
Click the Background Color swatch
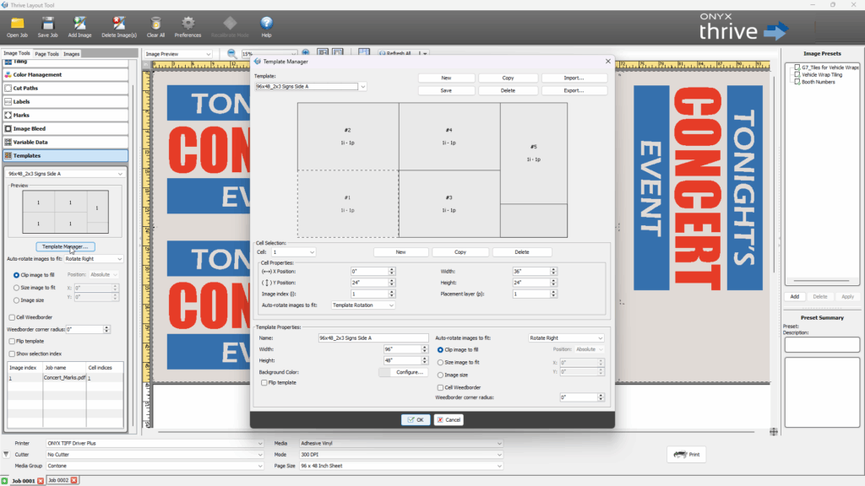tap(384, 372)
